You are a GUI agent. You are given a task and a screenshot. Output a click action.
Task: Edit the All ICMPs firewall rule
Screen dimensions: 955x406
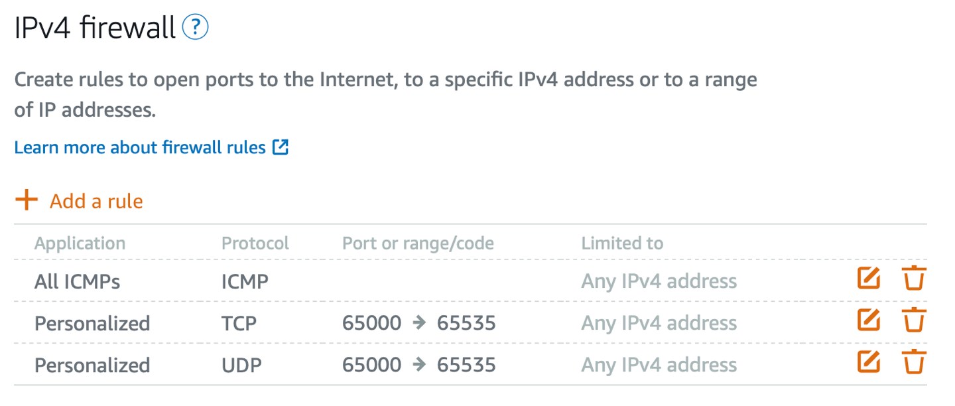click(x=869, y=279)
